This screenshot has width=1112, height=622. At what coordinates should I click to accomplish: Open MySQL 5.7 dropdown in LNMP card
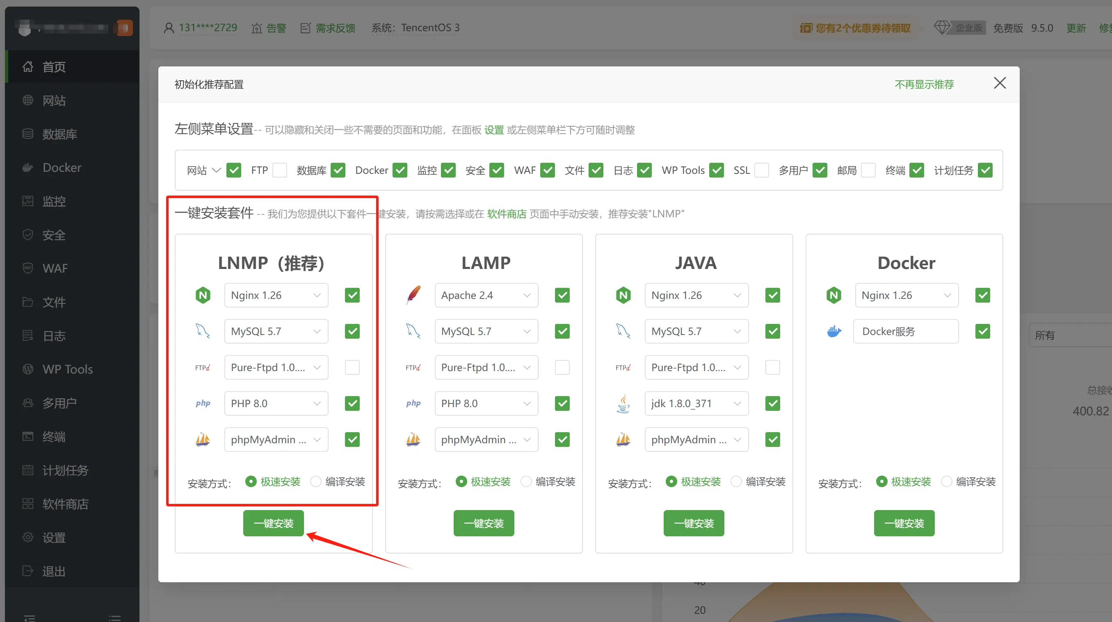[x=276, y=331]
